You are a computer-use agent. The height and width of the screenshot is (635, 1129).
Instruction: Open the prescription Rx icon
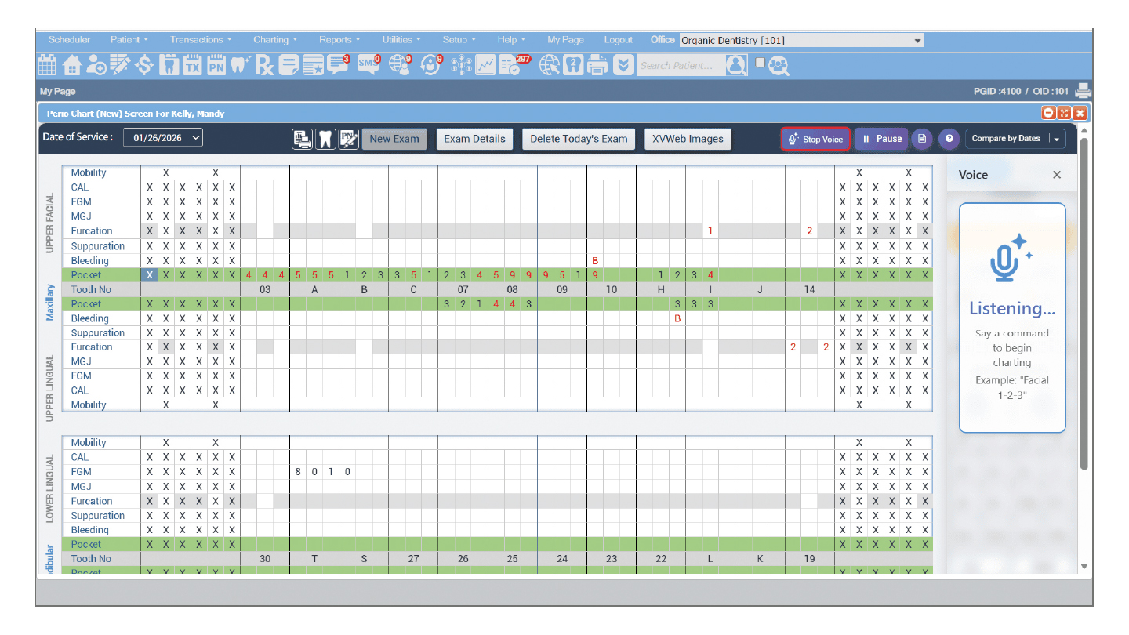coord(265,65)
